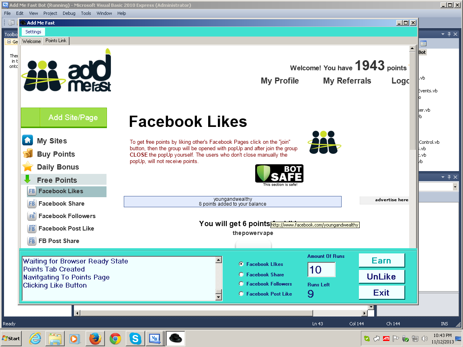Click the Buy Points coins icon
The image size is (463, 347).
pos(28,153)
